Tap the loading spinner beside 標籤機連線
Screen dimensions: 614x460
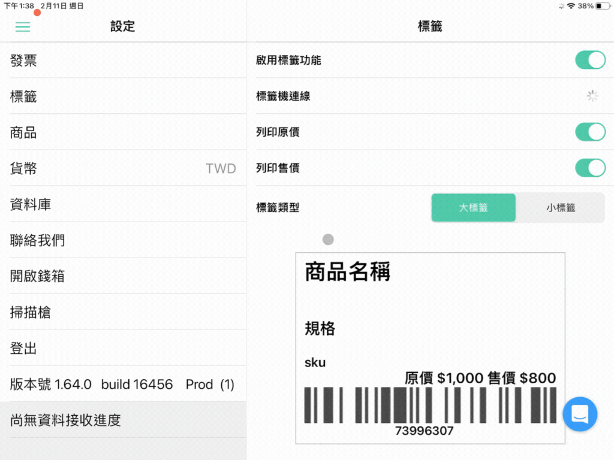592,96
